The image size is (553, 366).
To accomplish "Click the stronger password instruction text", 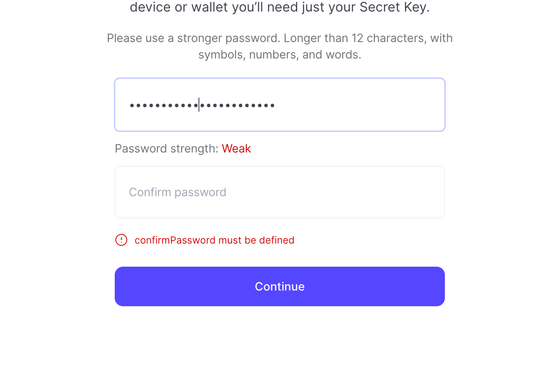I will click(280, 46).
